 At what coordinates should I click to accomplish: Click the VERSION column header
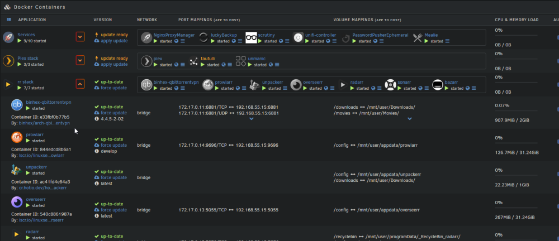coord(103,20)
